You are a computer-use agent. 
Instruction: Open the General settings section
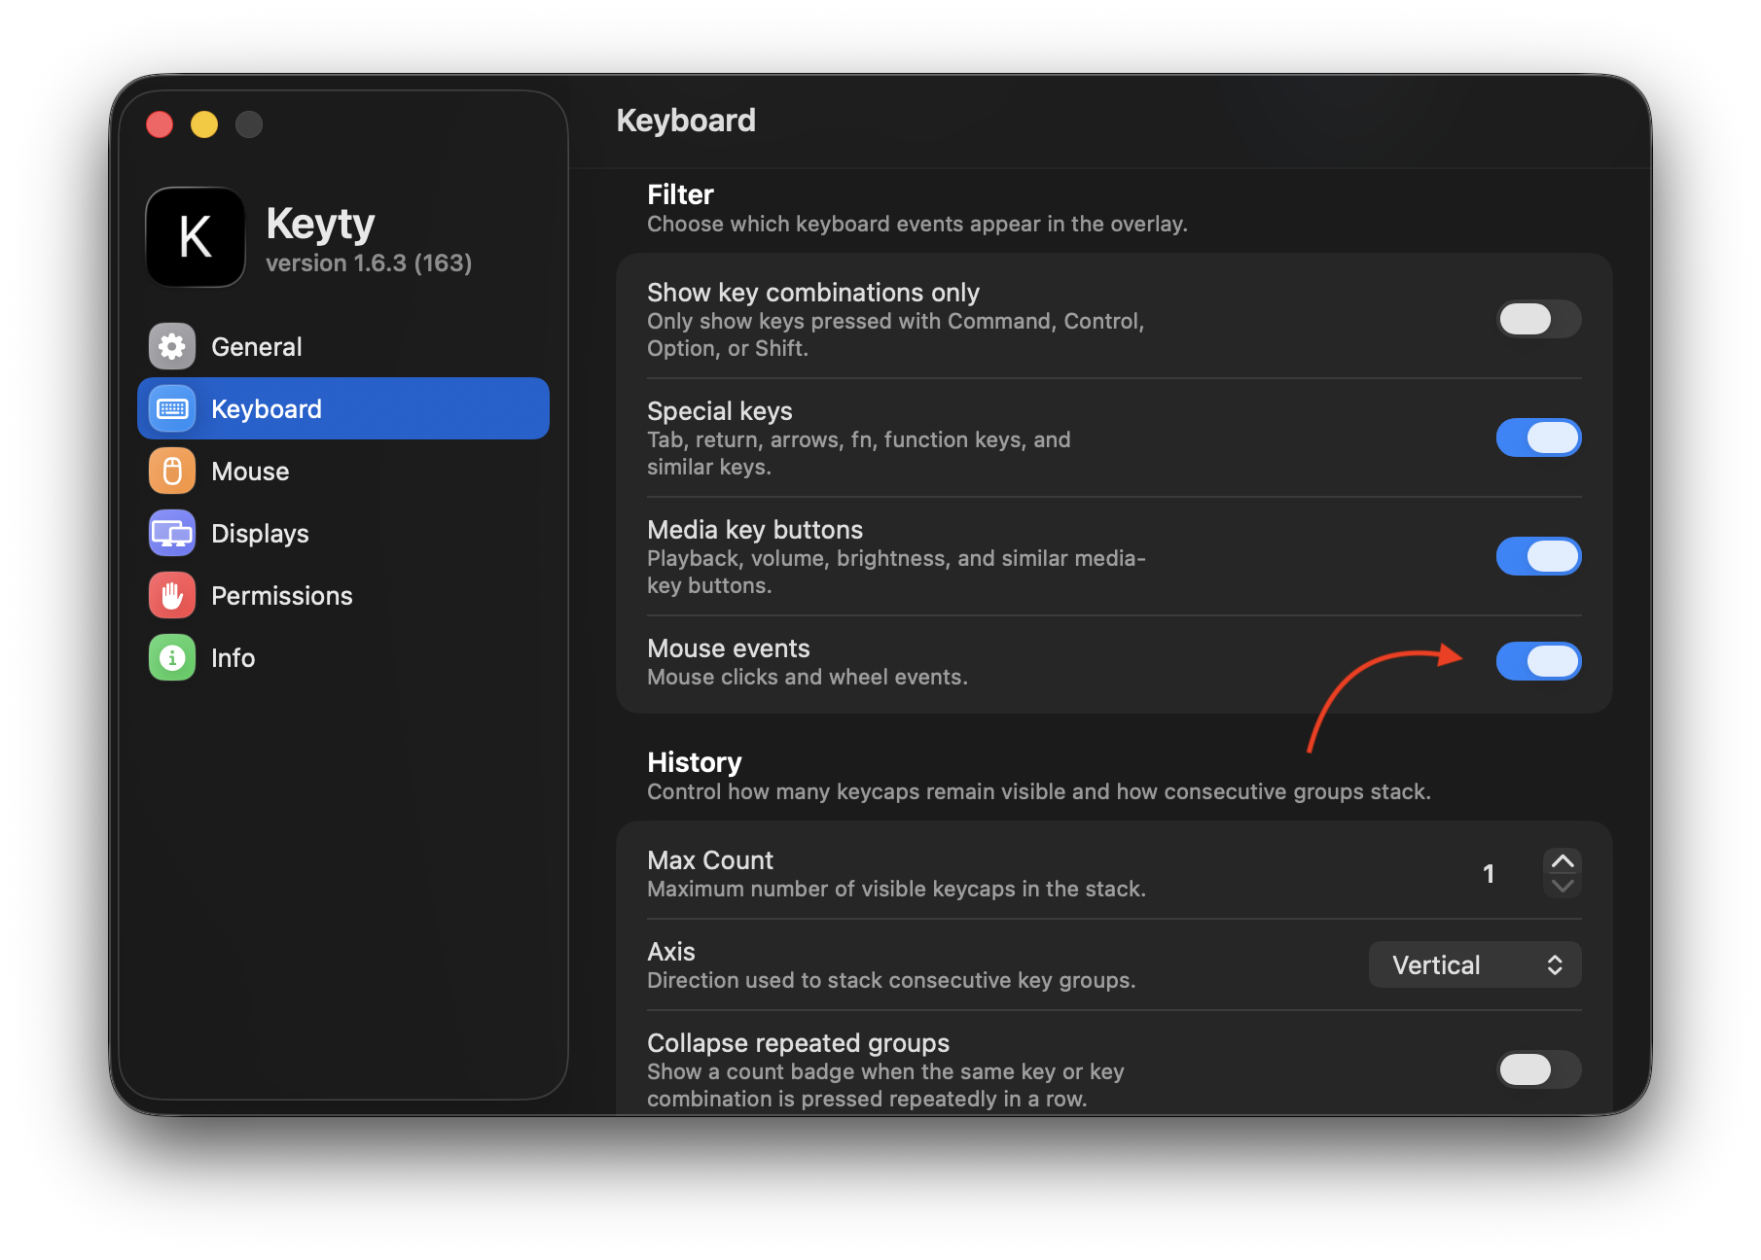coord(343,346)
